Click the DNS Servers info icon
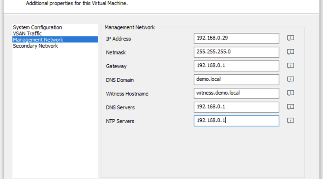Screen dimensions: 323x179 (x=290, y=107)
